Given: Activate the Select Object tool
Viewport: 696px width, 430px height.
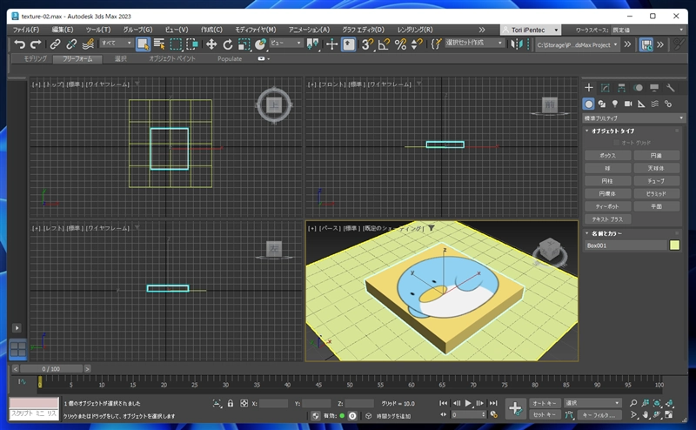Looking at the screenshot, I should [143, 44].
